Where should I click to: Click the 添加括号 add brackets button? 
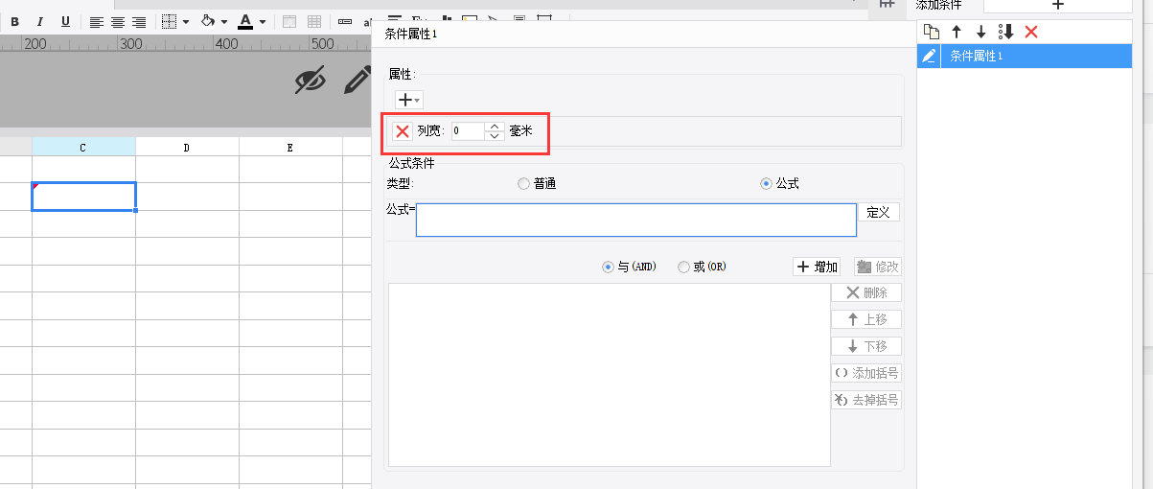click(x=866, y=374)
